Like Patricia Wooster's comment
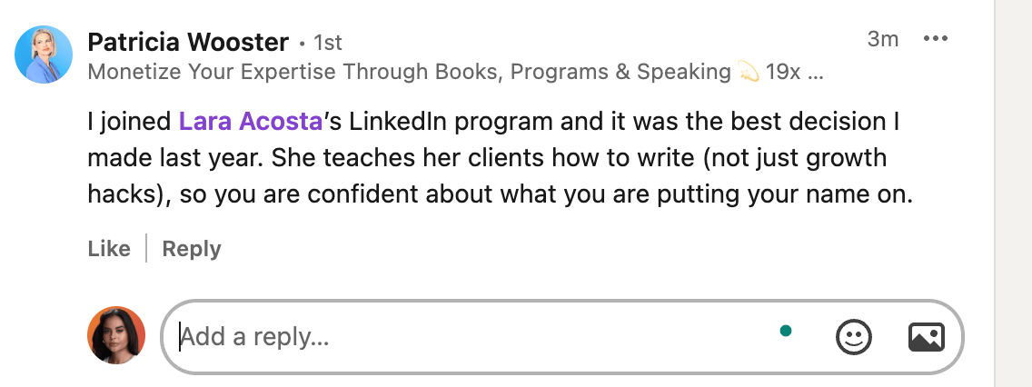This screenshot has height=387, width=1032. tap(109, 249)
